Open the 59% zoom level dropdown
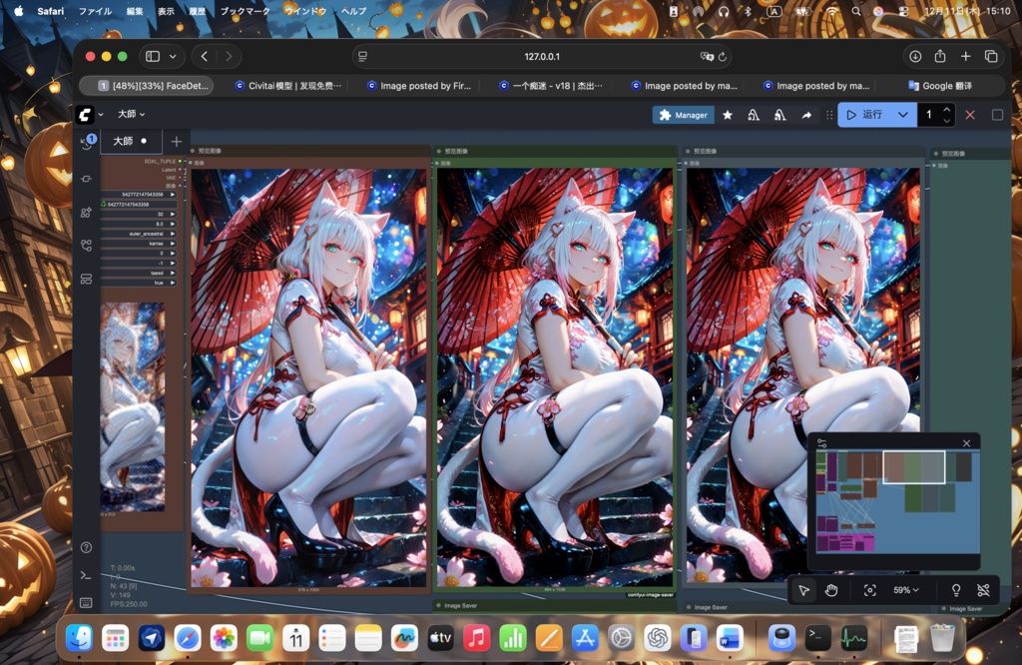This screenshot has height=665, width=1022. click(906, 590)
